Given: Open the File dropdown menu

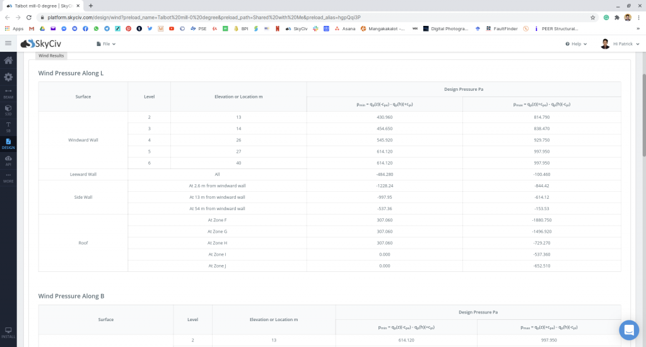Looking at the screenshot, I should pyautogui.click(x=106, y=44).
